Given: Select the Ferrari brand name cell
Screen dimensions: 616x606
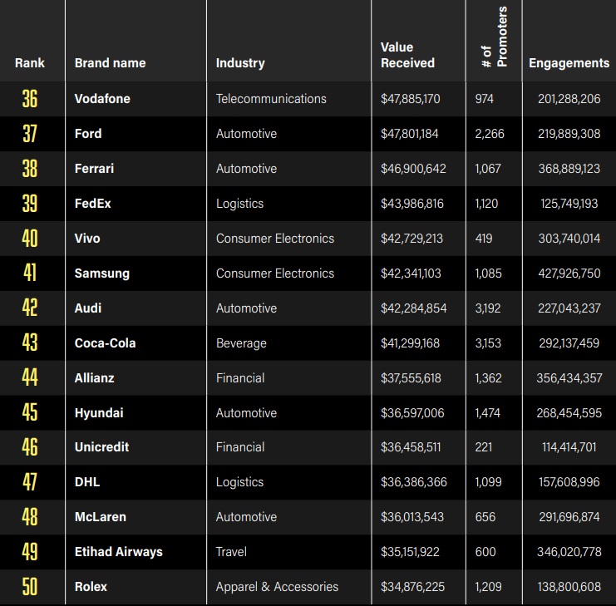Looking at the screenshot, I should (94, 169).
